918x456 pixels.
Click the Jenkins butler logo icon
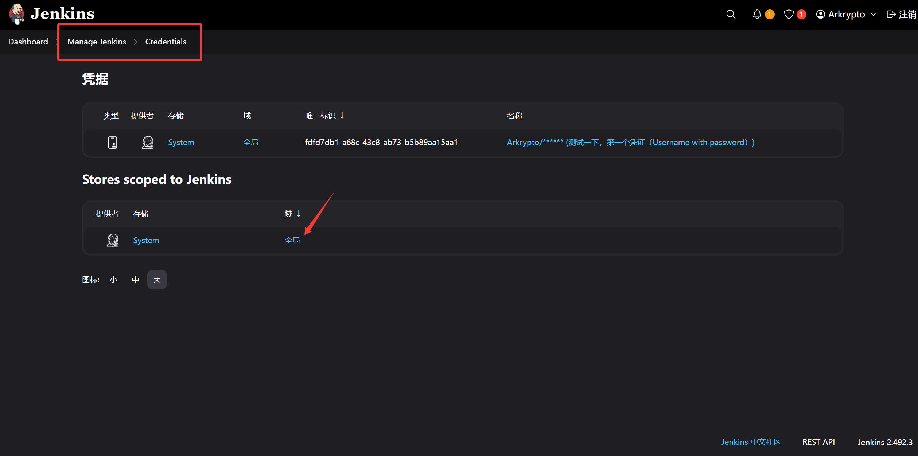coord(16,14)
